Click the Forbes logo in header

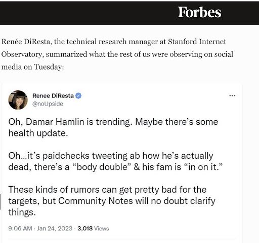point(199,12)
